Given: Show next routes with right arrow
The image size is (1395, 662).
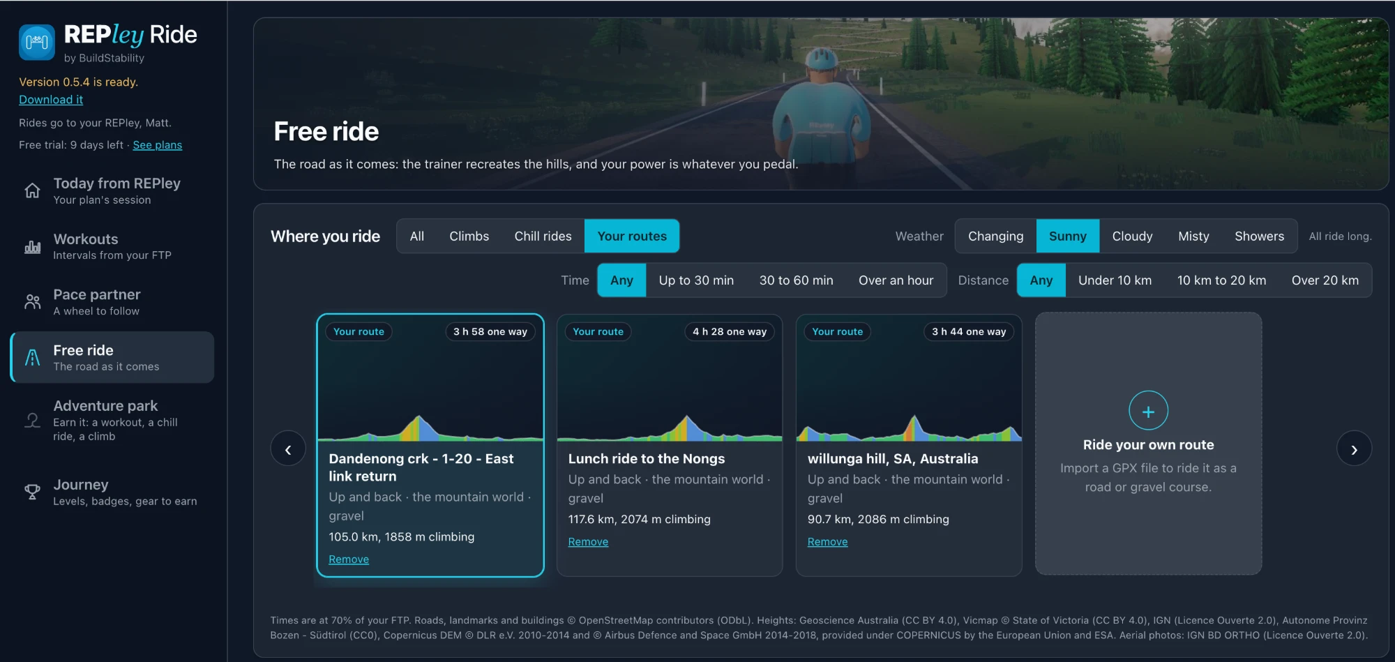Looking at the screenshot, I should click(1354, 449).
